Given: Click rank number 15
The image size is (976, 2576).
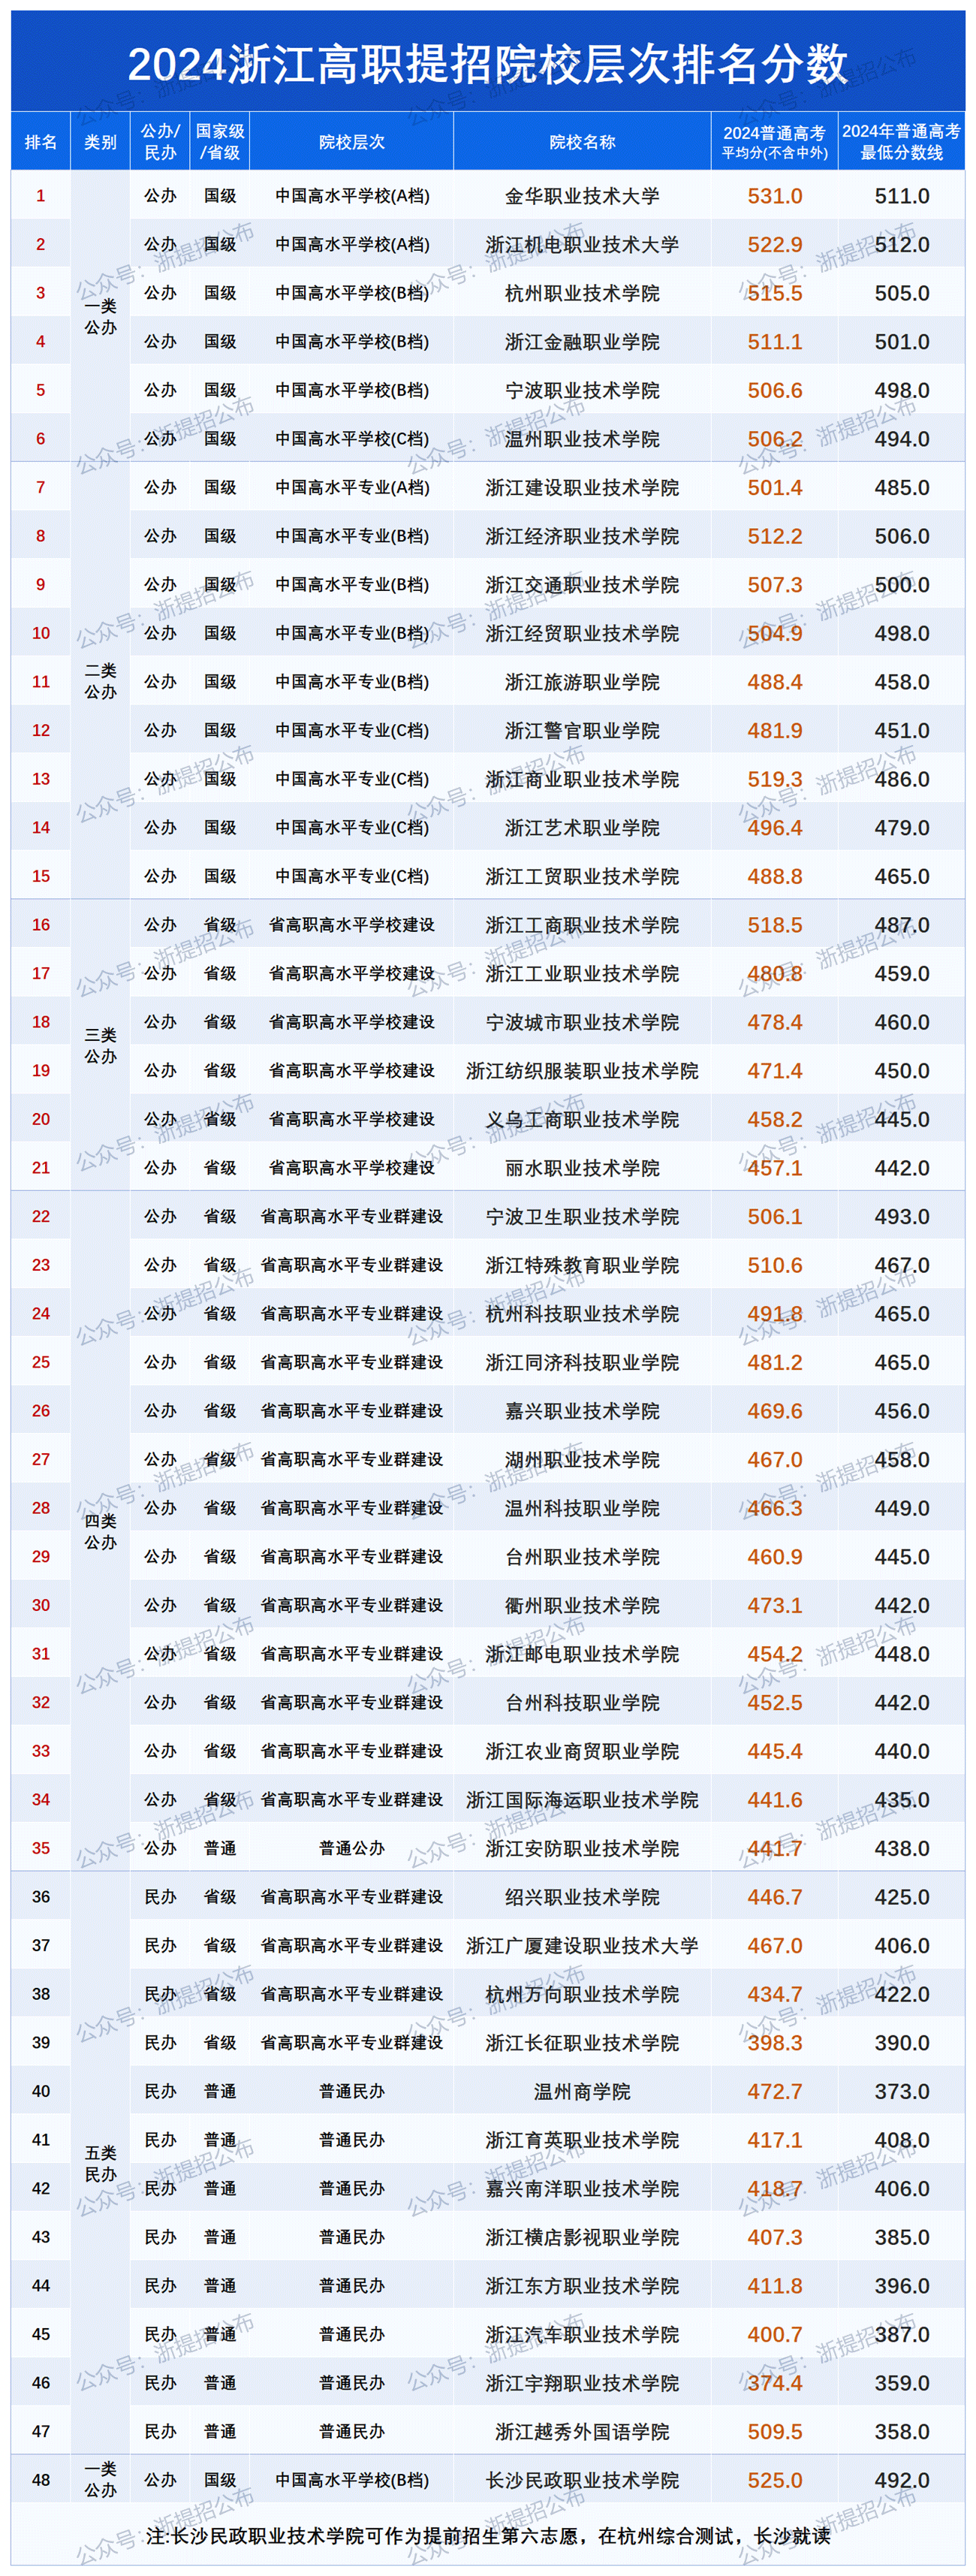Looking at the screenshot, I should point(41,876).
